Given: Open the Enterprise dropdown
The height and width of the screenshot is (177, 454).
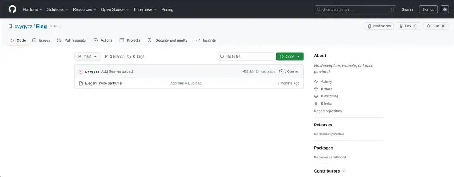Looking at the screenshot, I should (x=145, y=9).
